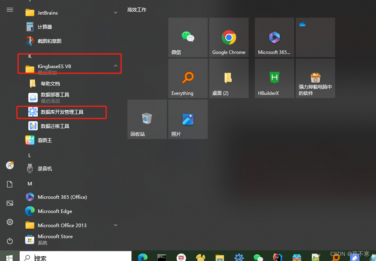This screenshot has width=376, height=261.
Task: Open the 数据库开发管理工具 app entry
Action: (x=62, y=112)
